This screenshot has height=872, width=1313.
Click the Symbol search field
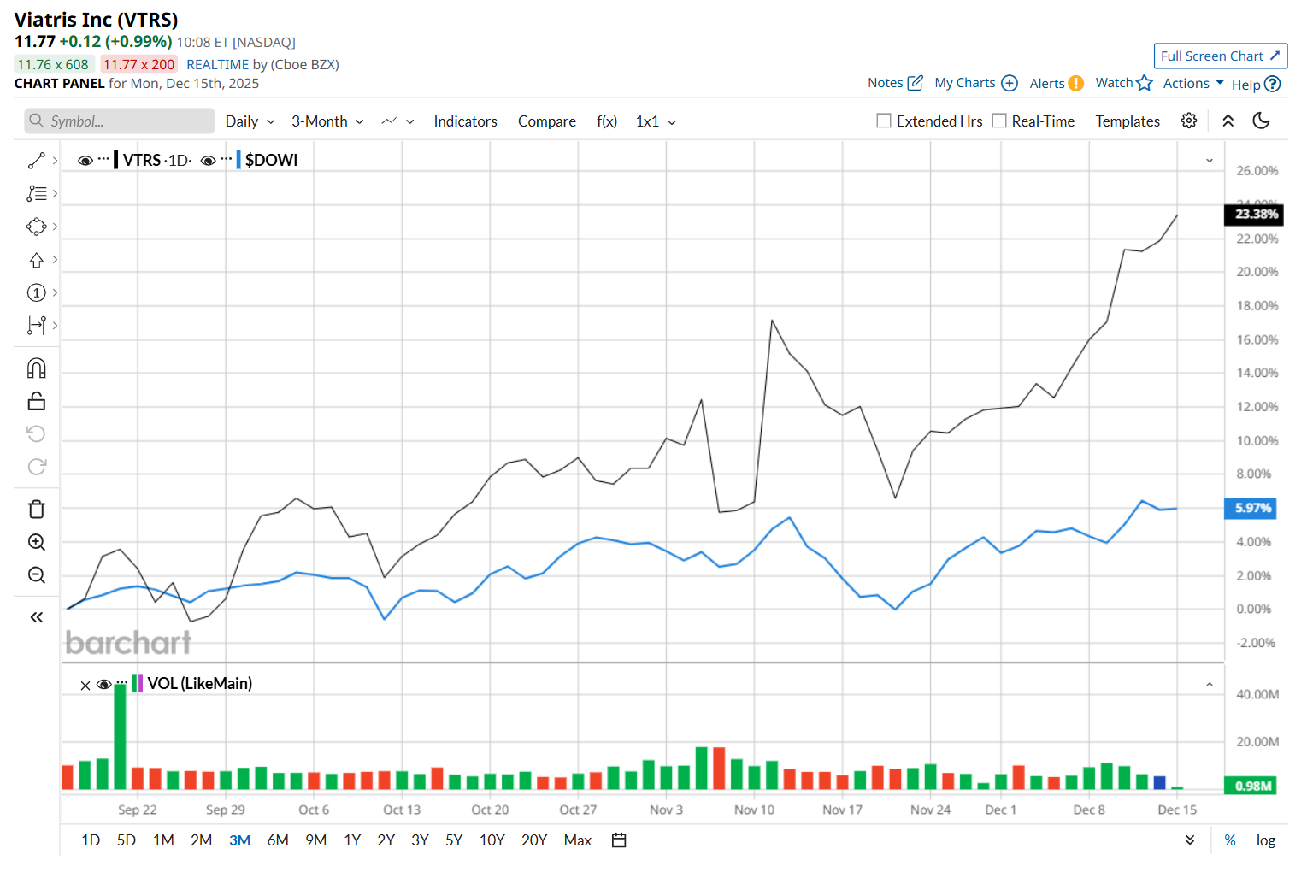pyautogui.click(x=120, y=121)
